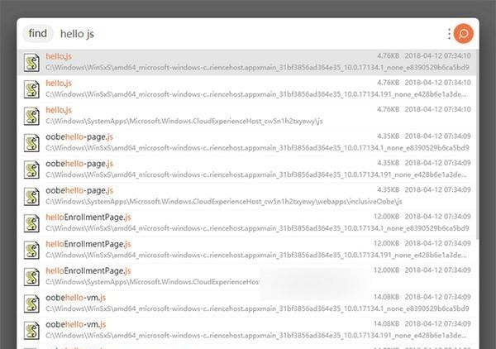The width and height of the screenshot is (496, 349).
Task: Click the 14.08KB size of oobehello-vm.js in the 17134.1_none path
Action: 387,297
